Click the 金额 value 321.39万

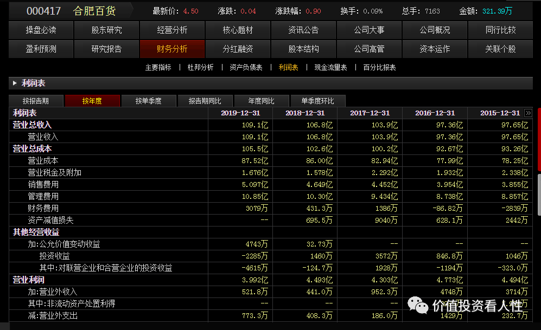point(497,11)
